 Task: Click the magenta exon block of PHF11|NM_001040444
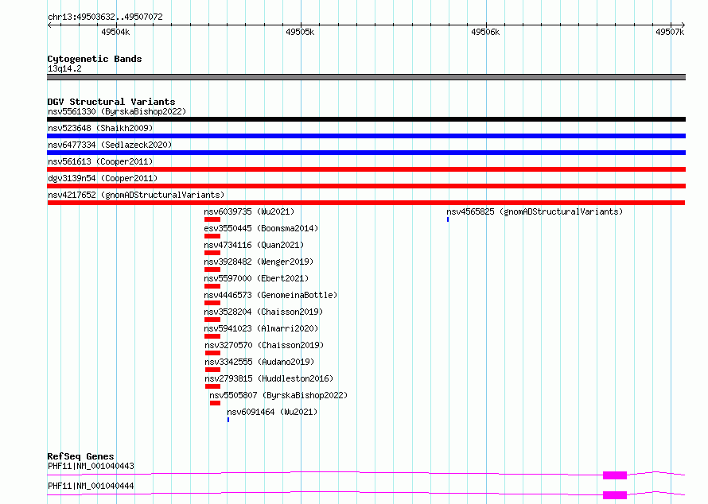(615, 495)
